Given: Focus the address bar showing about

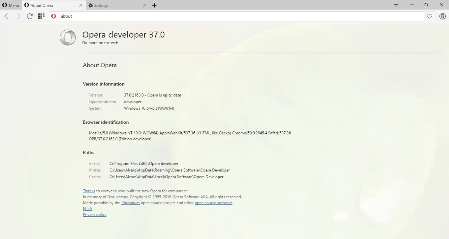Looking at the screenshot, I should coord(241,16).
